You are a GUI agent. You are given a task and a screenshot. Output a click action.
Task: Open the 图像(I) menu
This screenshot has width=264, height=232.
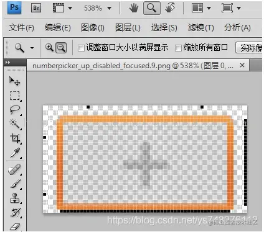pyautogui.click(x=93, y=27)
